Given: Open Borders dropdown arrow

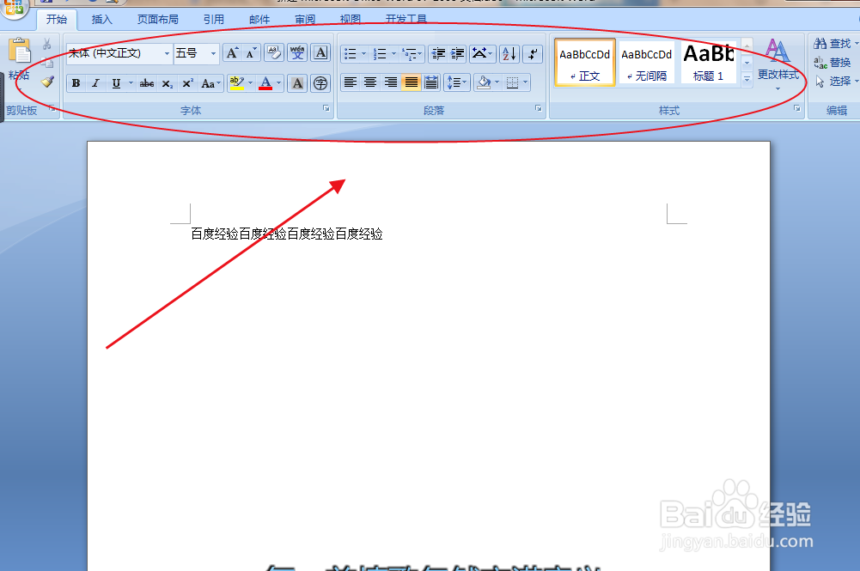Looking at the screenshot, I should pos(526,82).
